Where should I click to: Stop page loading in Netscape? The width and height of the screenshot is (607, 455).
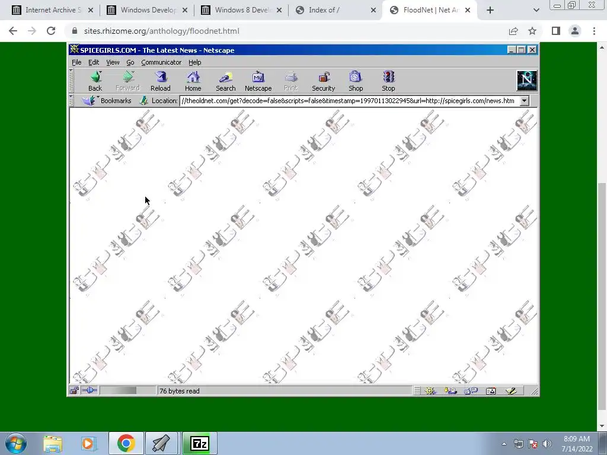coord(388,81)
